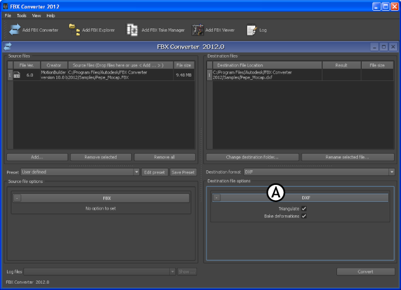The image size is (401, 290).
Task: Close the inner FBX Converter 2012.0 panel
Action: click(x=393, y=47)
